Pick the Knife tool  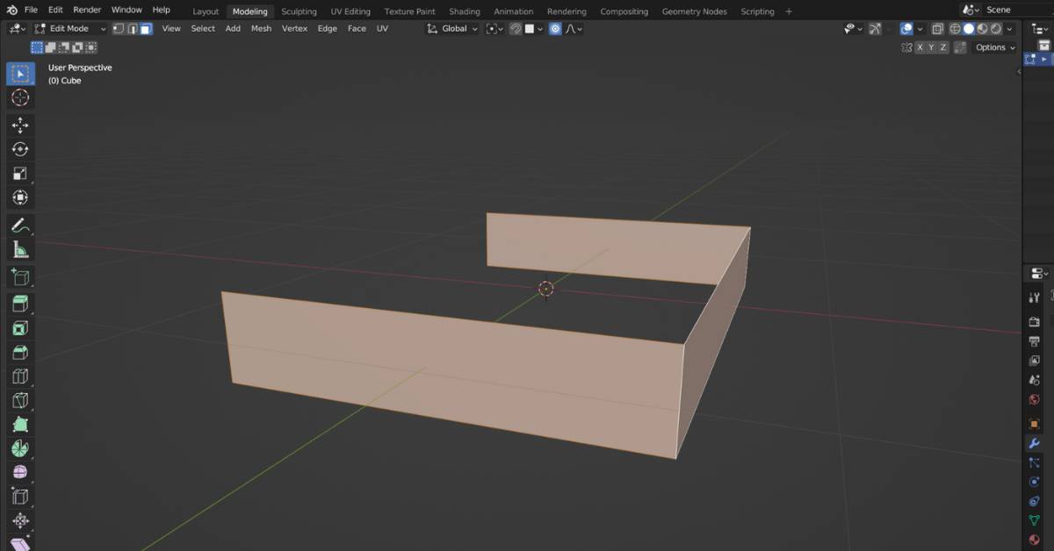[20, 399]
